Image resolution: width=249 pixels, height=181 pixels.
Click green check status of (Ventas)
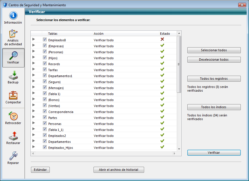(x=162, y=105)
